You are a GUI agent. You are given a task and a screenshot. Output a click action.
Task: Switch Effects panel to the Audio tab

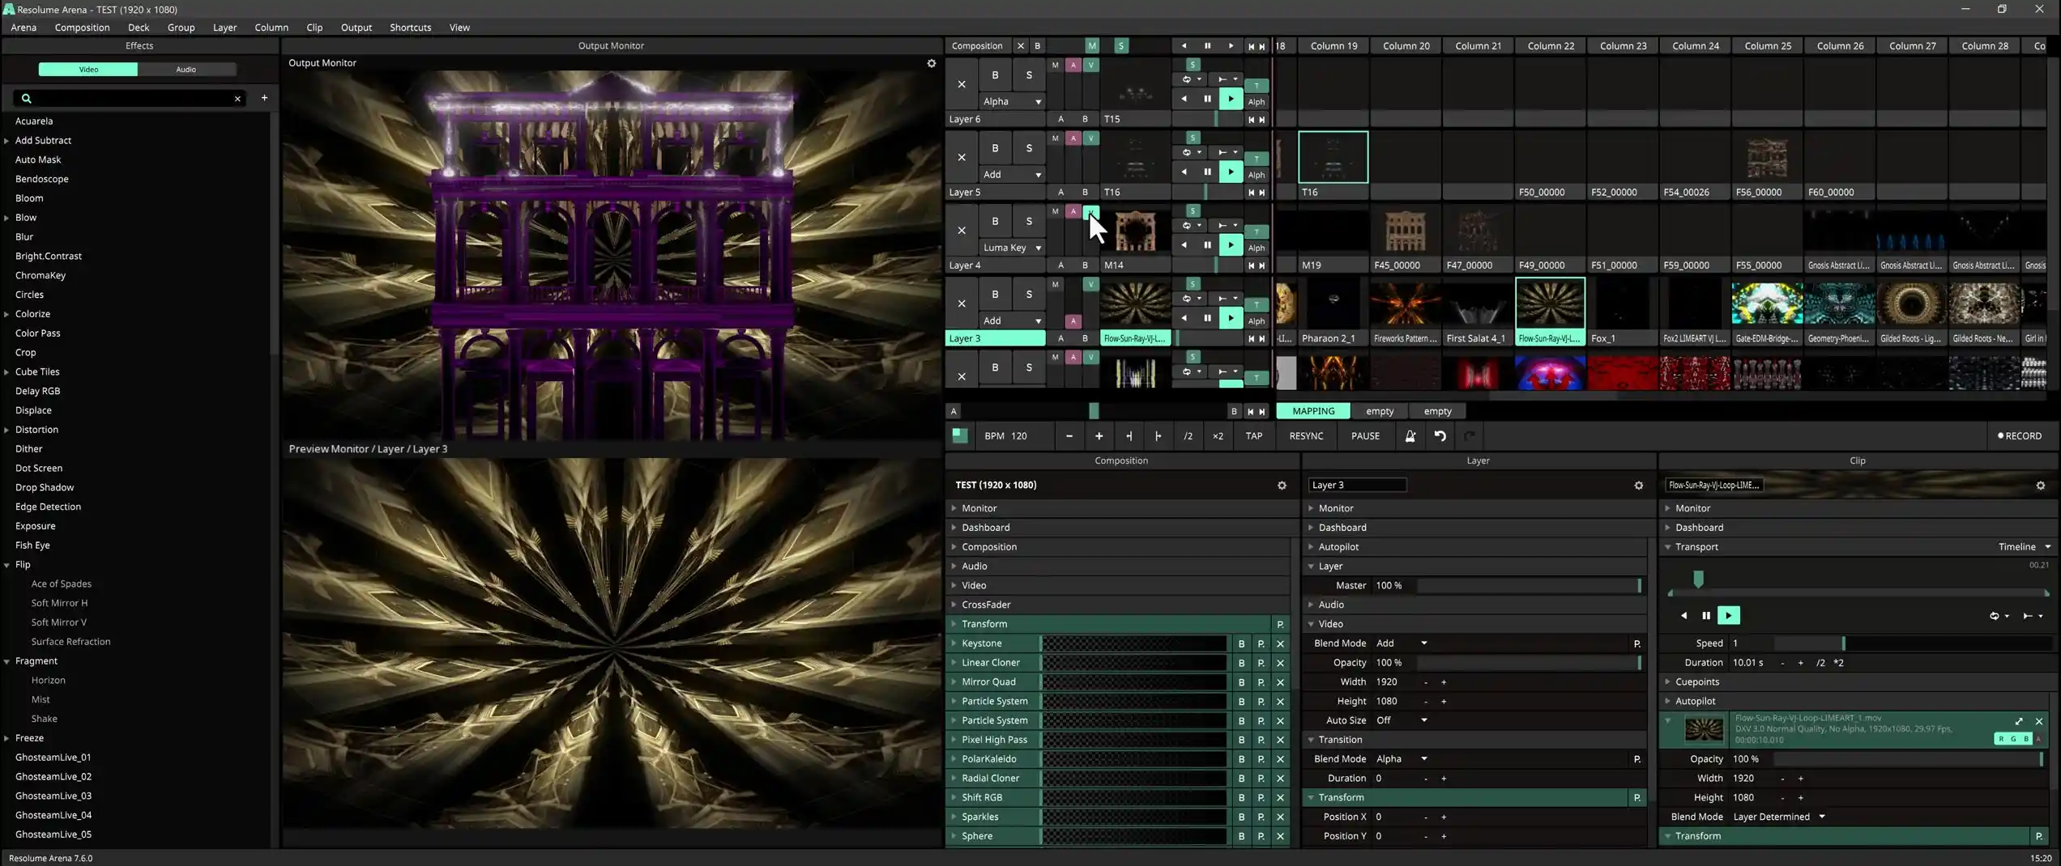click(186, 70)
